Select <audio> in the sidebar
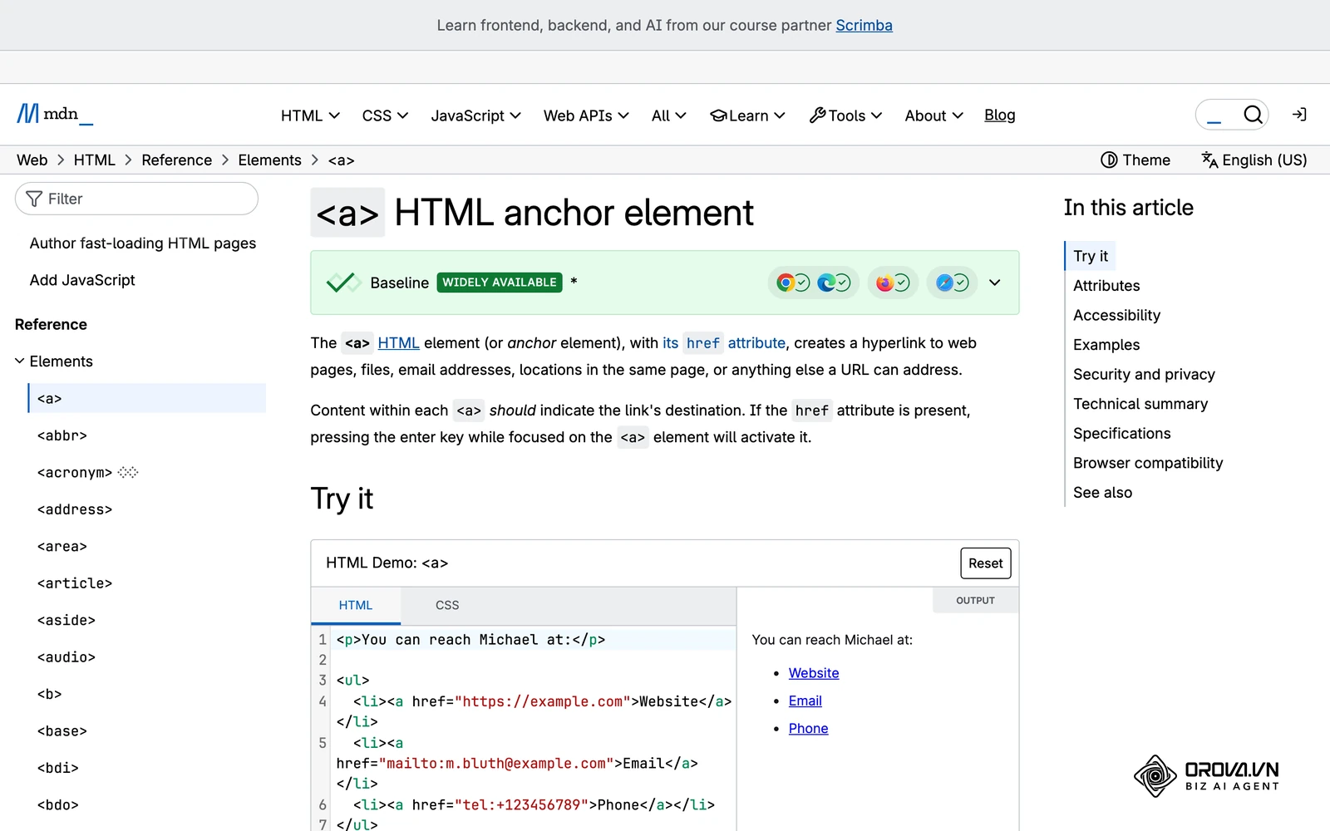Screen dimensions: 1330x831 coord(66,657)
